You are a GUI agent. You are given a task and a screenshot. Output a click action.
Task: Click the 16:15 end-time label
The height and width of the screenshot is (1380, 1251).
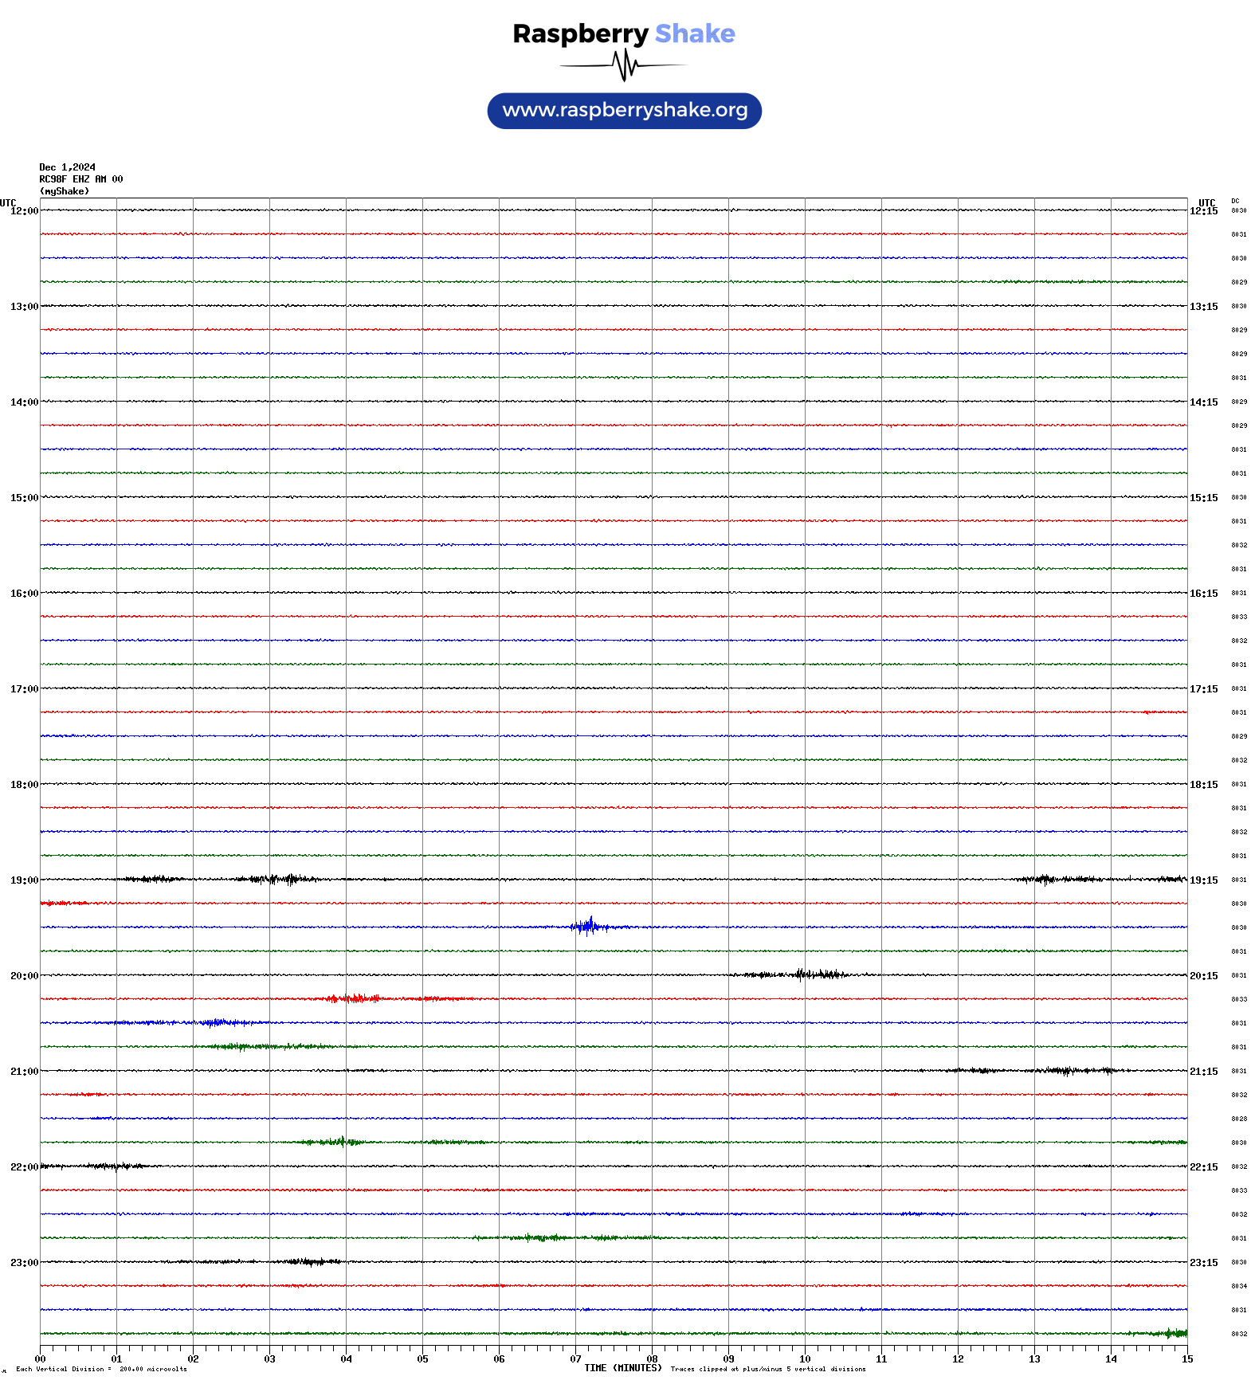1204,594
